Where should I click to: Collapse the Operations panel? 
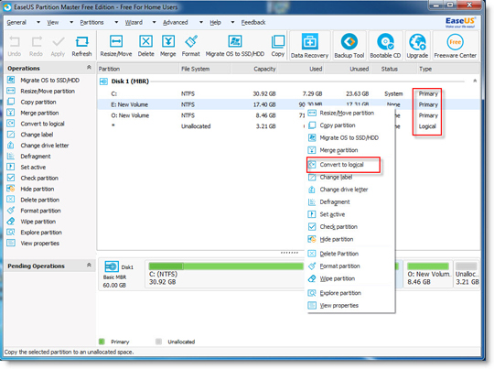[x=89, y=68]
